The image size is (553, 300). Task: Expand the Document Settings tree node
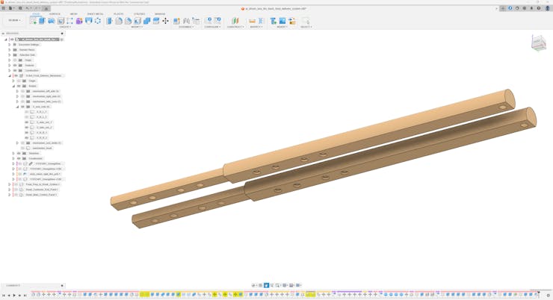point(10,45)
